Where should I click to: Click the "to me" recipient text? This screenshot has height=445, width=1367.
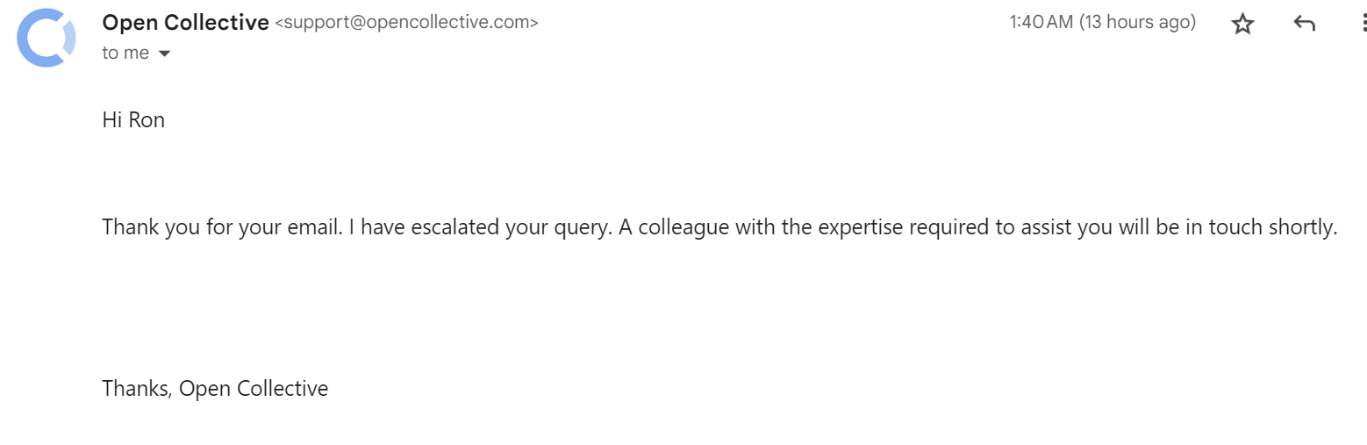(x=125, y=53)
